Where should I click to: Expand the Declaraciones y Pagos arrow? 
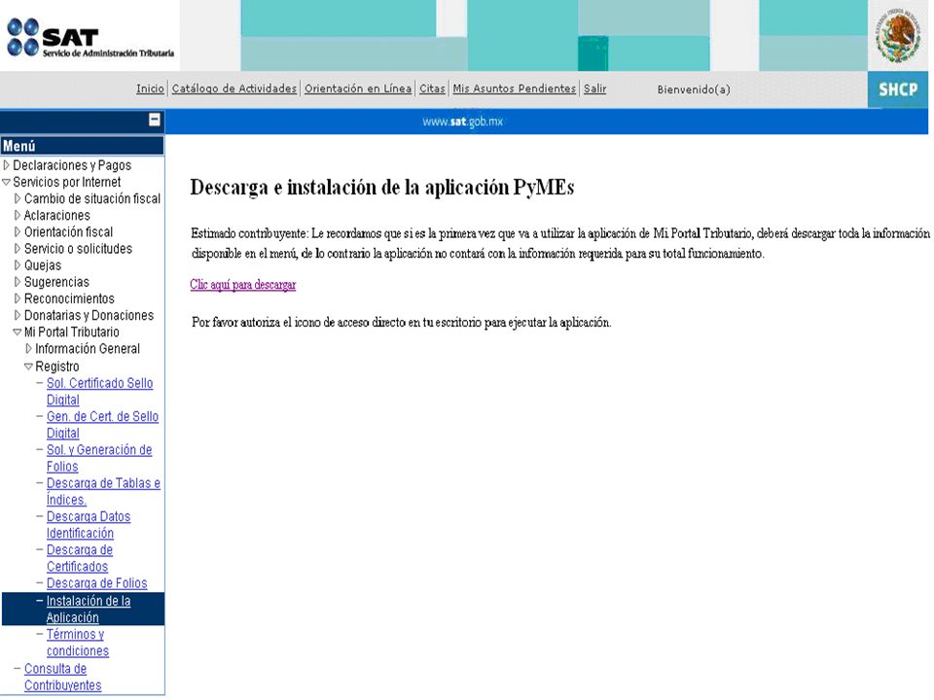coord(7,165)
